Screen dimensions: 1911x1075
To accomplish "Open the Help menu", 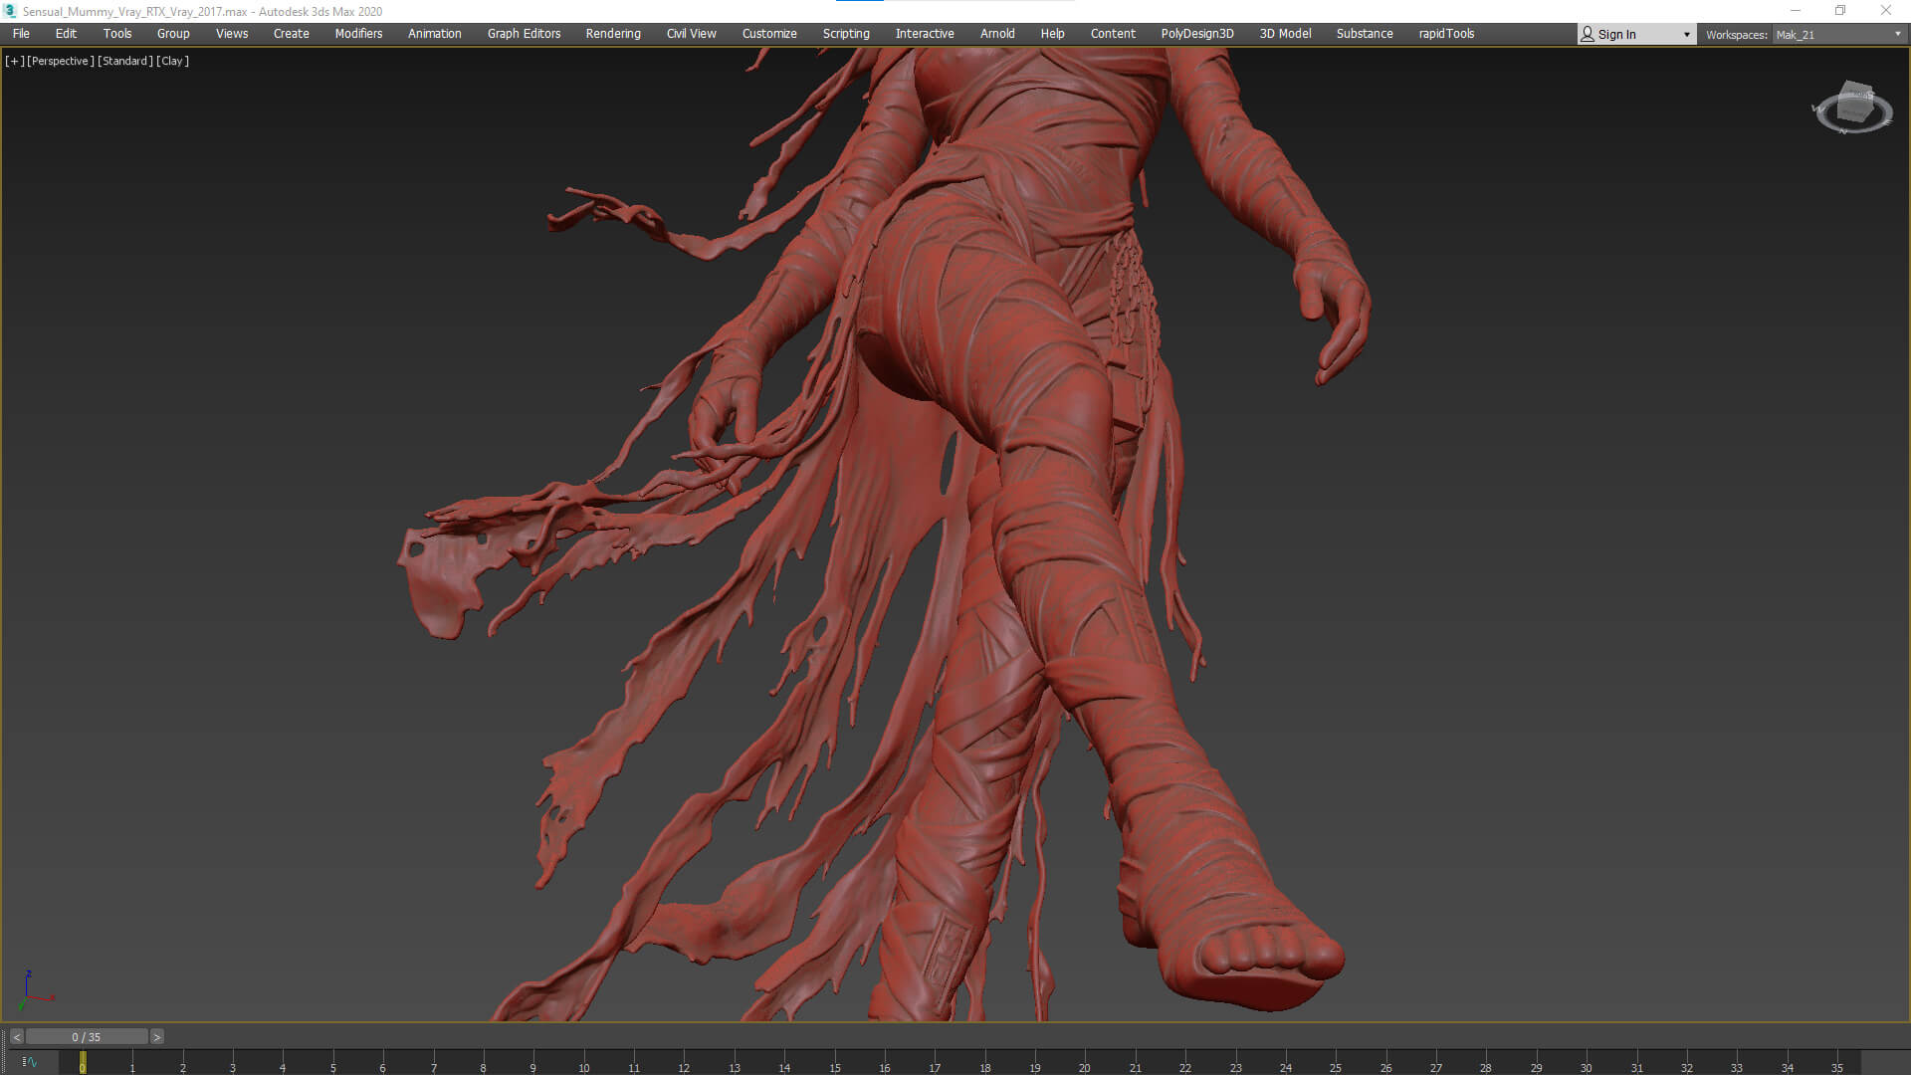I will pos(1053,34).
